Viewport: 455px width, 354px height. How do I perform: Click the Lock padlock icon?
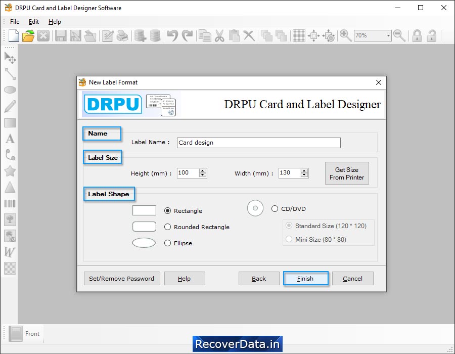(417, 36)
